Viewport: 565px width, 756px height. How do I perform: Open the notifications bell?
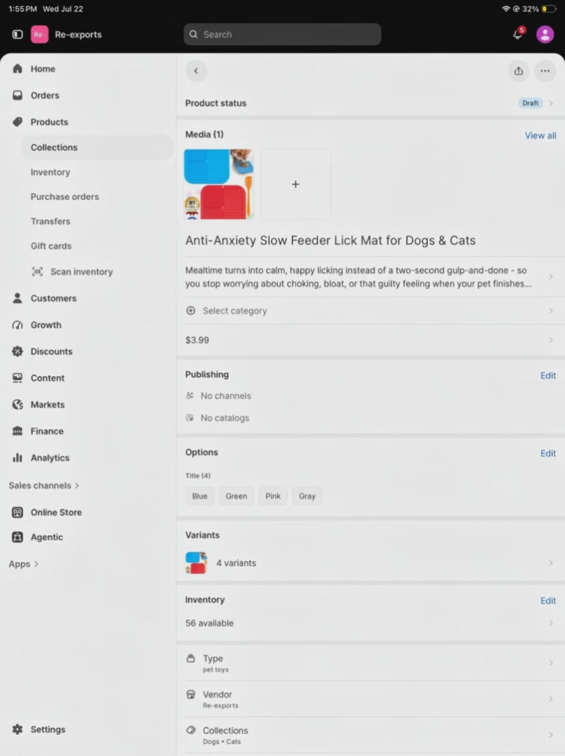coord(518,33)
